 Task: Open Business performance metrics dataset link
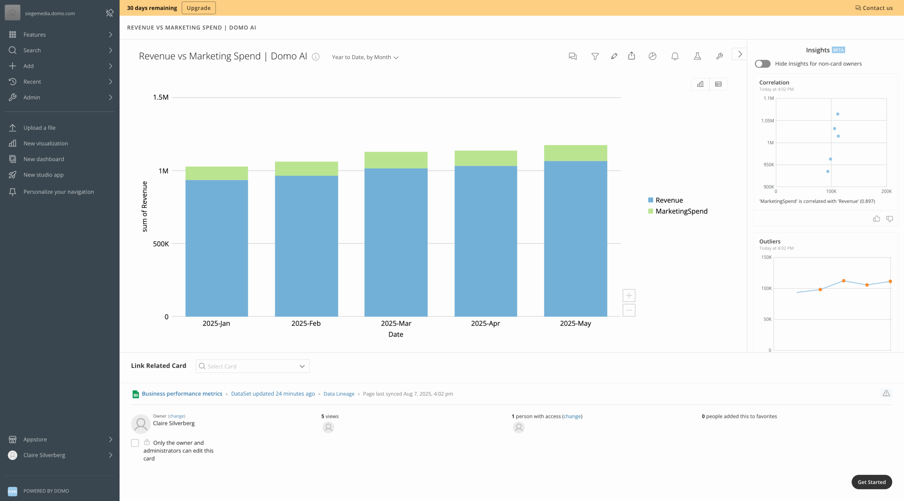tap(182, 394)
